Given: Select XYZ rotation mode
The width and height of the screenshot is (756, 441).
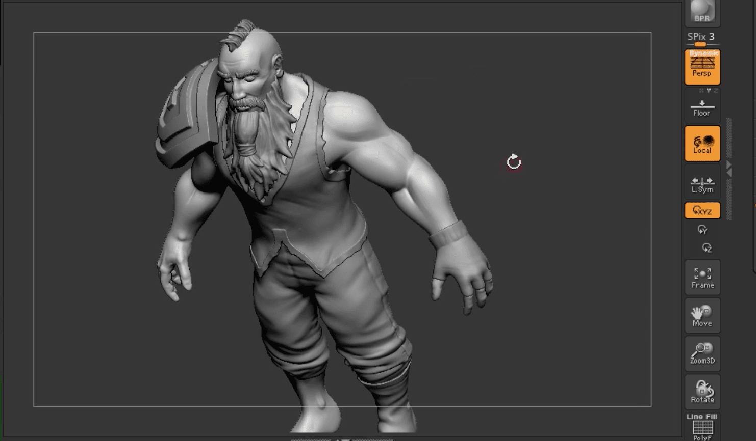Looking at the screenshot, I should pyautogui.click(x=702, y=211).
